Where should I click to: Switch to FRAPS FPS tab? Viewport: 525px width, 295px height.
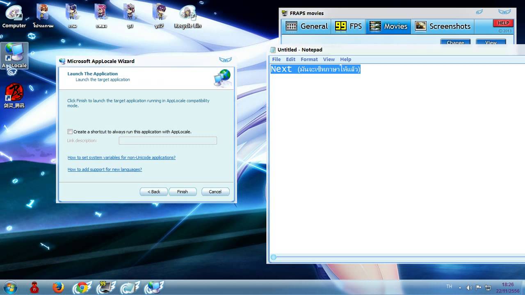pyautogui.click(x=349, y=26)
